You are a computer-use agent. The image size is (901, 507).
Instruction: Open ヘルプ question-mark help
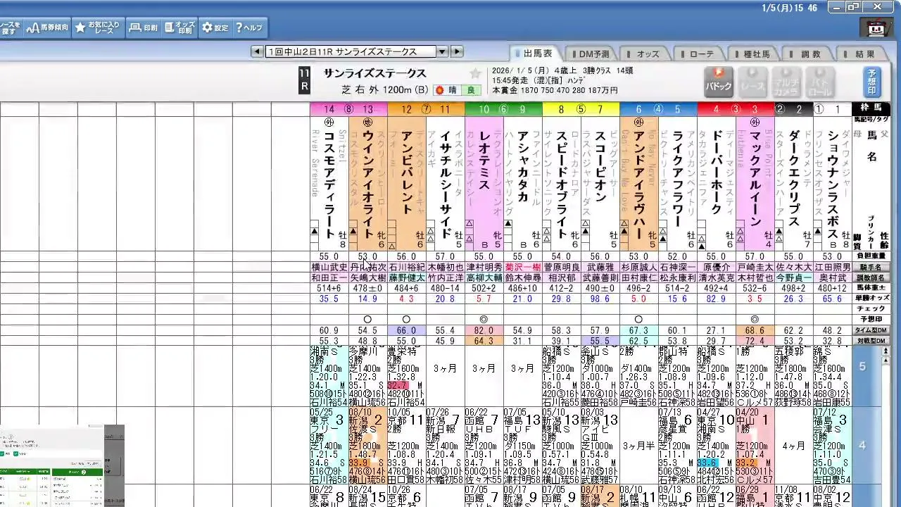coord(248,27)
